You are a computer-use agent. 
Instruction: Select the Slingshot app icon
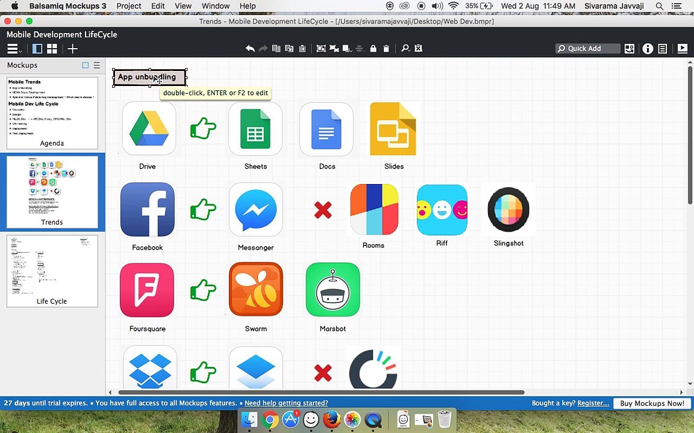point(508,210)
